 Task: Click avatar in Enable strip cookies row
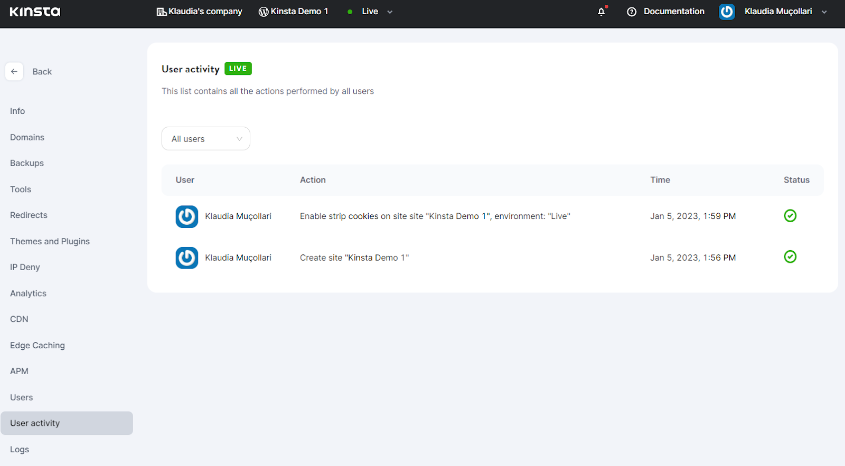point(187,216)
